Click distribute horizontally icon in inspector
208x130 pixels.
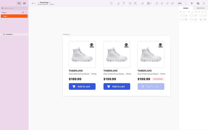(x=181, y=12)
